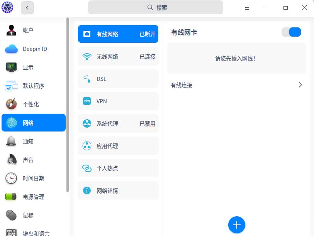Click the 网络 globe icon
Viewport: 314px width, 236px height.
pos(12,123)
